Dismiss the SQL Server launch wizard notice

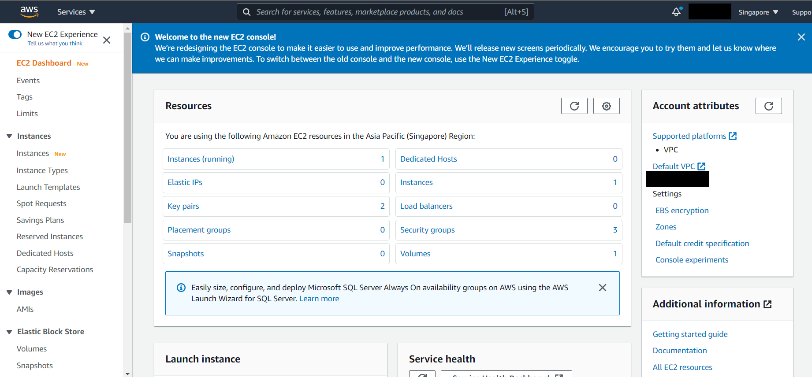[x=602, y=288]
